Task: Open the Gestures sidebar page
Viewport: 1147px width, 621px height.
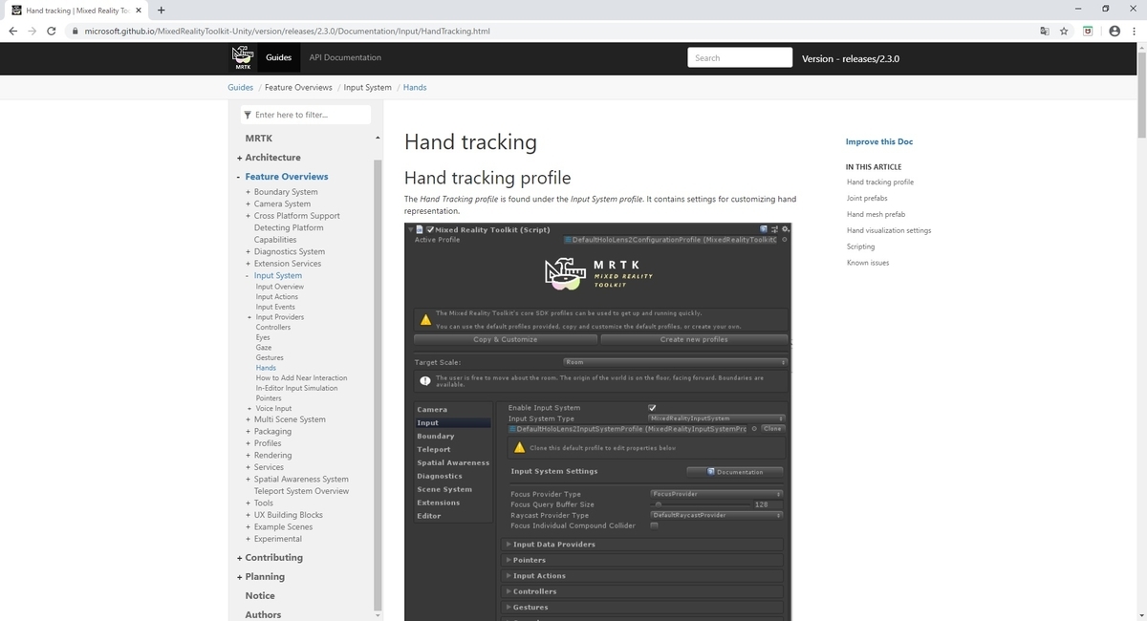Action: point(270,357)
